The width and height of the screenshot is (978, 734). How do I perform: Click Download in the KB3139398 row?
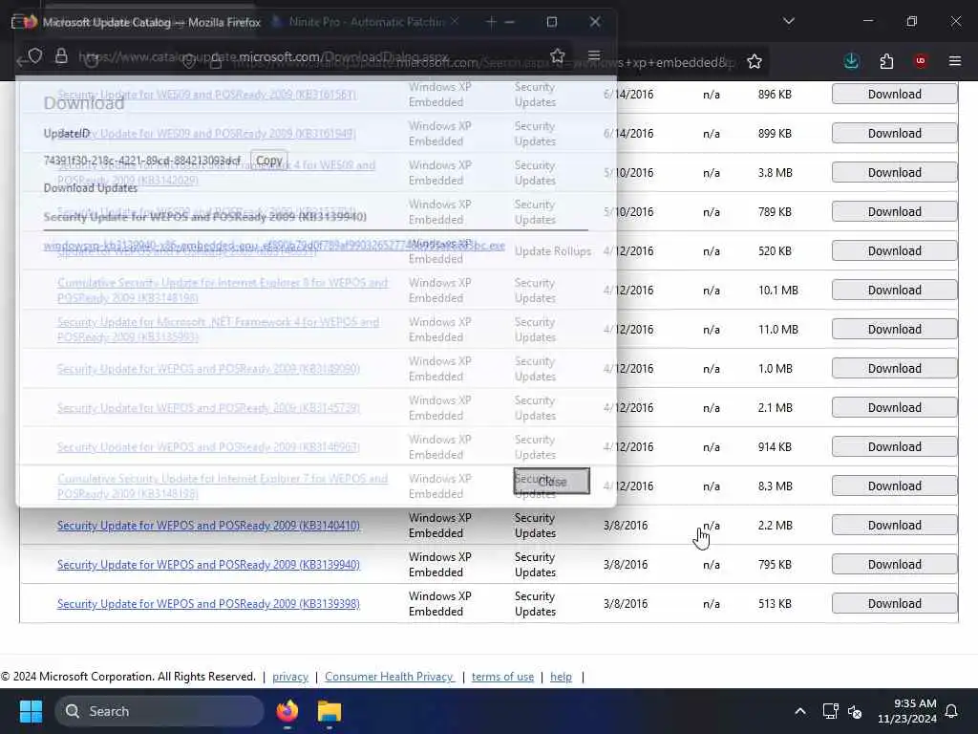[x=894, y=604]
